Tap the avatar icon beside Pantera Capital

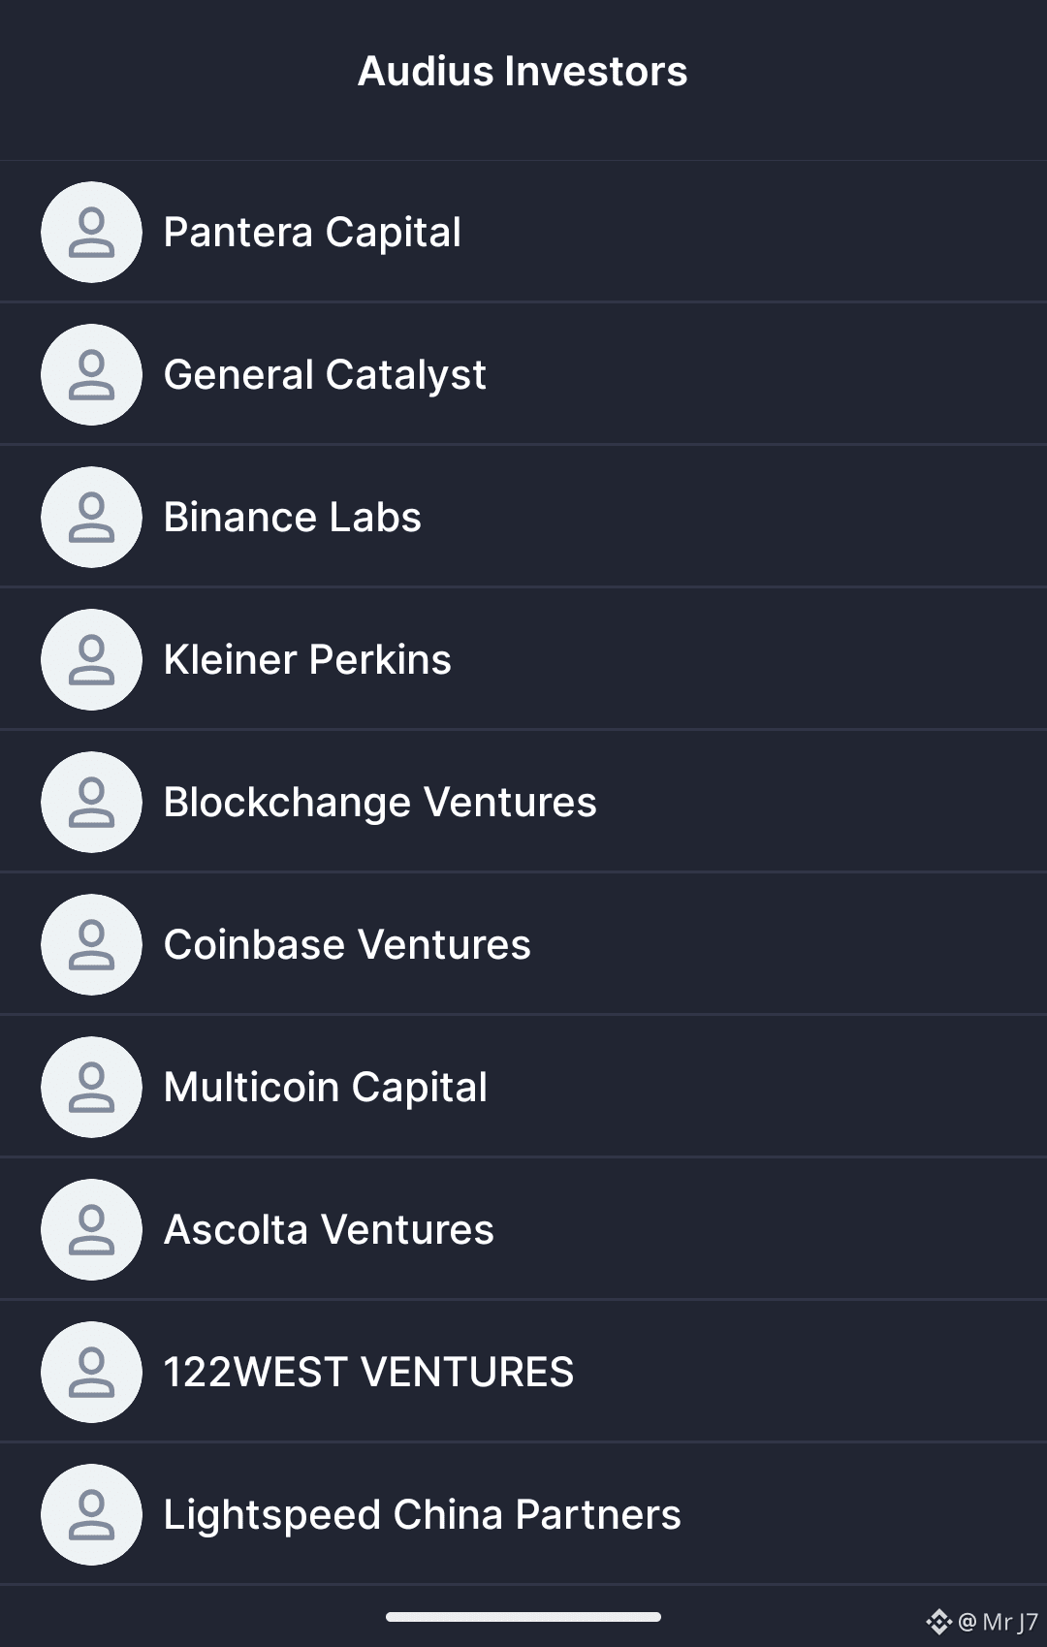click(x=92, y=233)
